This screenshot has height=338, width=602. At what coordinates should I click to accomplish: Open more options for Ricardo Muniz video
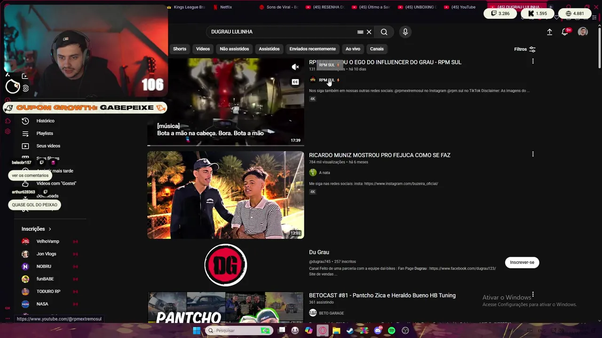(x=533, y=154)
